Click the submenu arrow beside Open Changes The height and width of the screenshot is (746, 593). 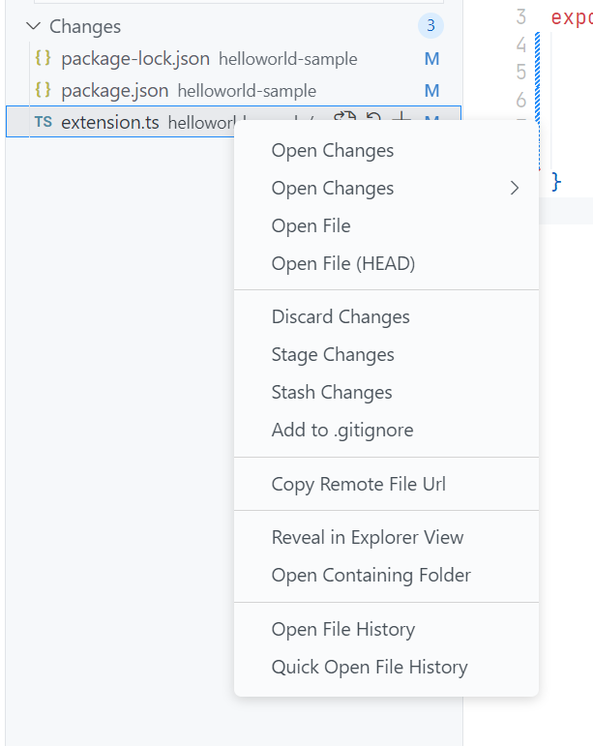coord(514,188)
